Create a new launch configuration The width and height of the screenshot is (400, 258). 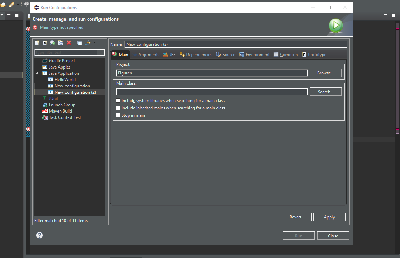click(36, 43)
